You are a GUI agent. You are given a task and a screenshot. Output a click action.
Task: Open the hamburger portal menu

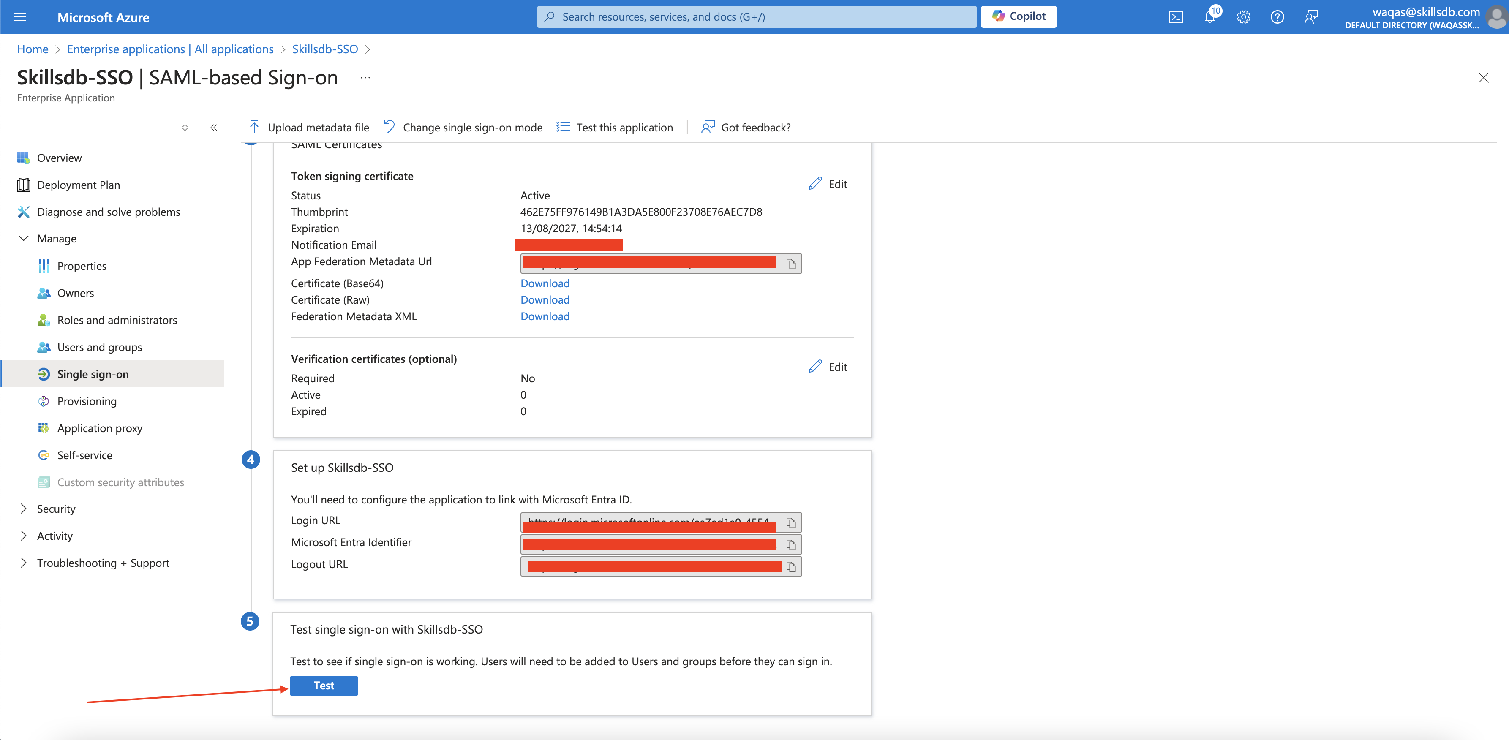tap(21, 17)
